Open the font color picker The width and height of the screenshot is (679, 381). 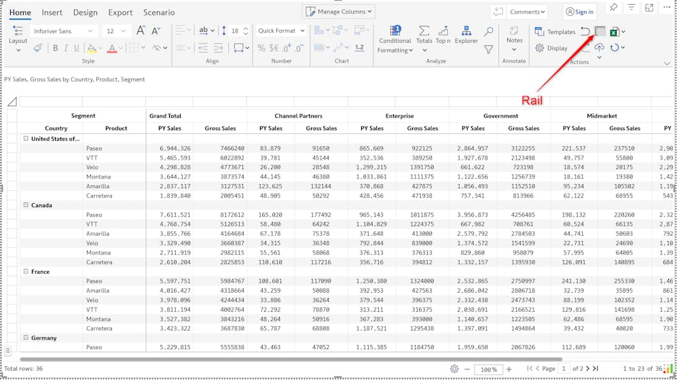coord(112,48)
